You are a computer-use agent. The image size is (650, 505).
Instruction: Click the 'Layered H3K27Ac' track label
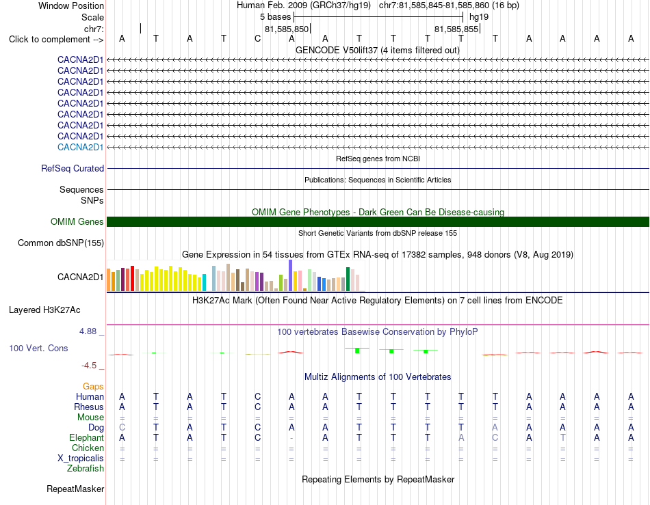[44, 310]
